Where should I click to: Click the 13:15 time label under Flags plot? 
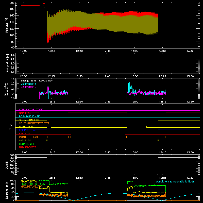point(162,153)
